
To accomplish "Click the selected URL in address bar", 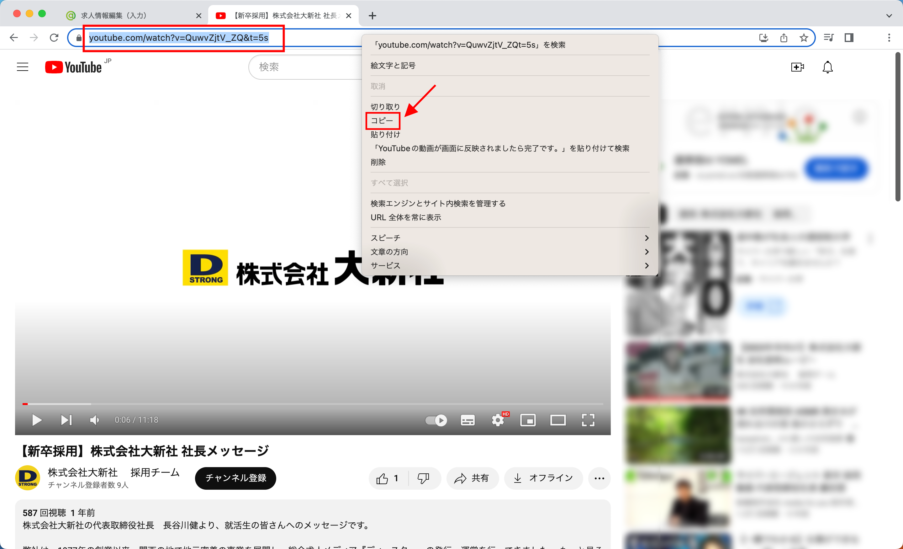I will [x=179, y=38].
